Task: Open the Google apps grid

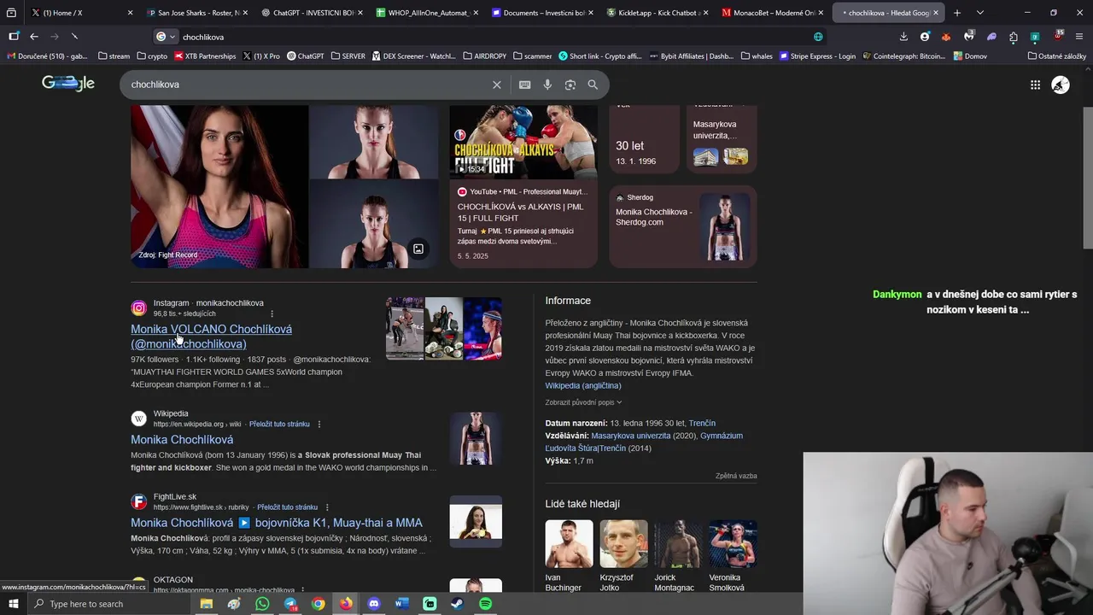Action: pos(1035,85)
